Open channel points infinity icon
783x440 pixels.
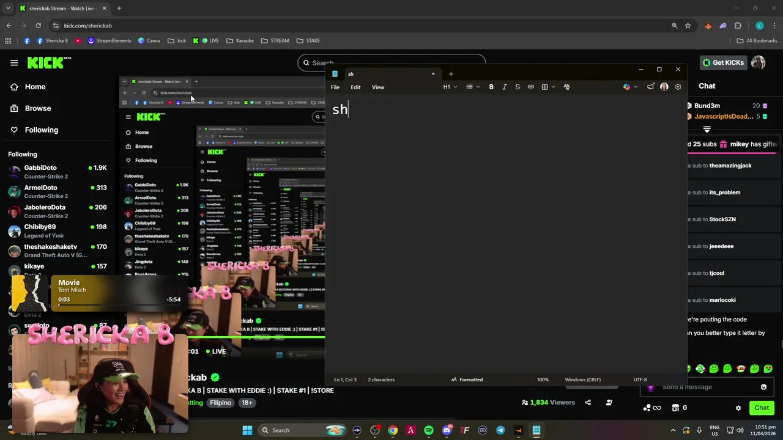[652, 408]
